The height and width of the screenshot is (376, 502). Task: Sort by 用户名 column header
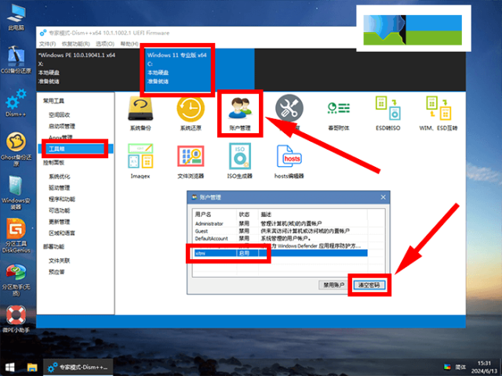click(x=215, y=214)
